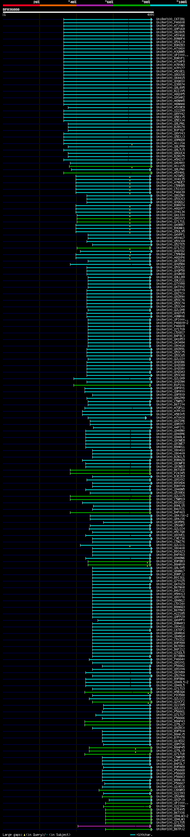Viewport: 190px width, 837px height.
Task: Click the green alignment bar for UniRef100_A5Y4H1
Action: [108, 173]
